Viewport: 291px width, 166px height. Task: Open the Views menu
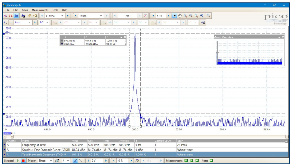pos(25,10)
